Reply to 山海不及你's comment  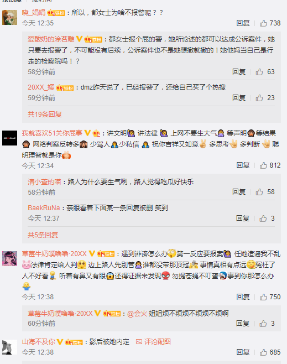click(x=243, y=352)
